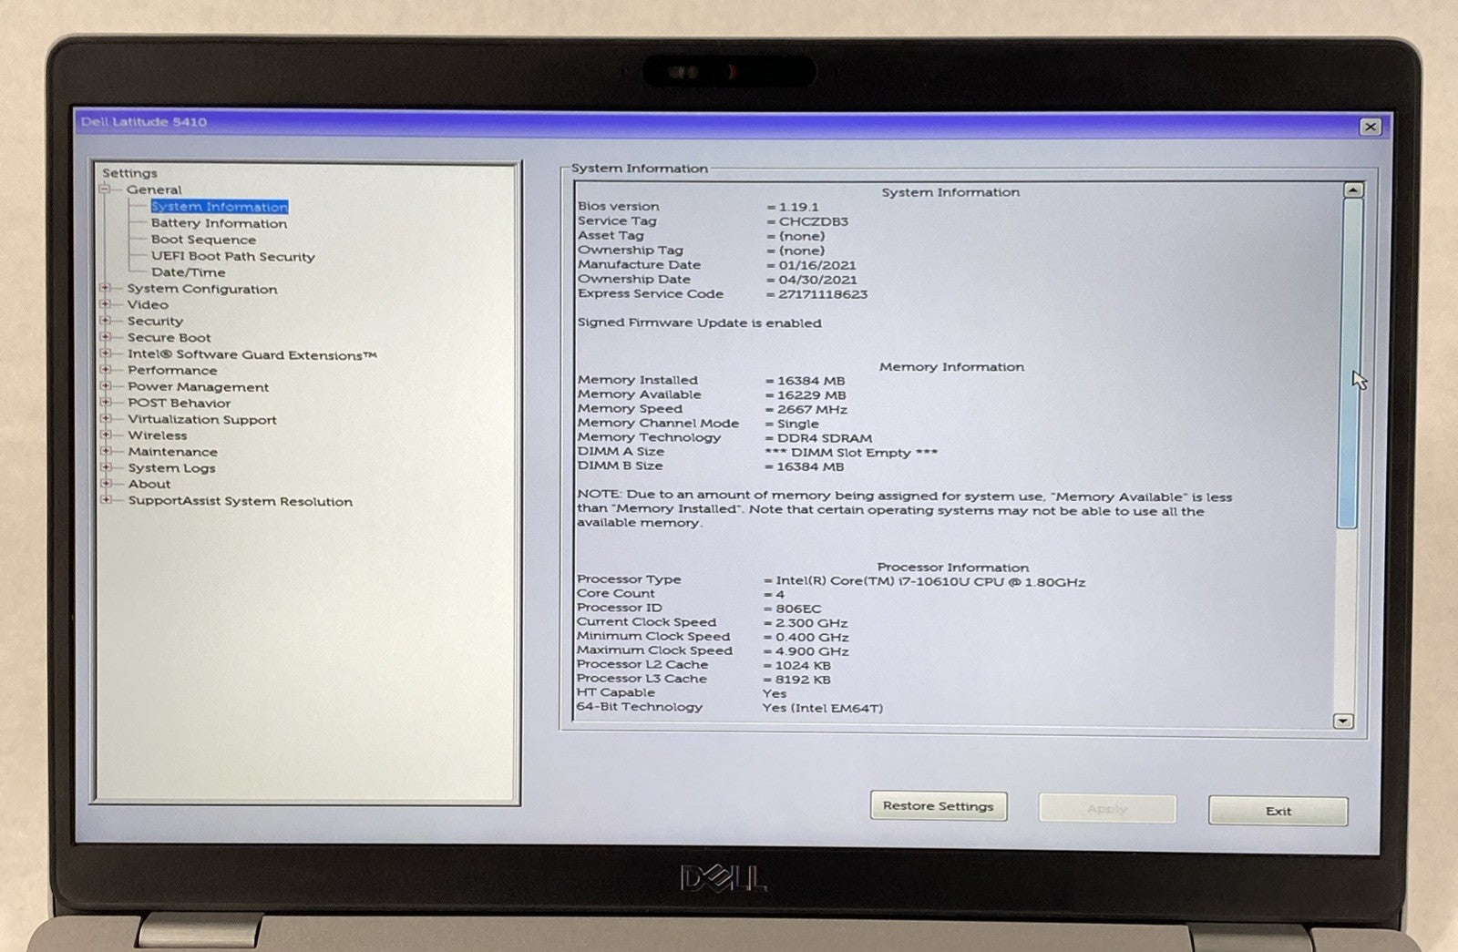1458x952 pixels.
Task: Click the Service Tag value CHCZDB3
Action: click(813, 221)
